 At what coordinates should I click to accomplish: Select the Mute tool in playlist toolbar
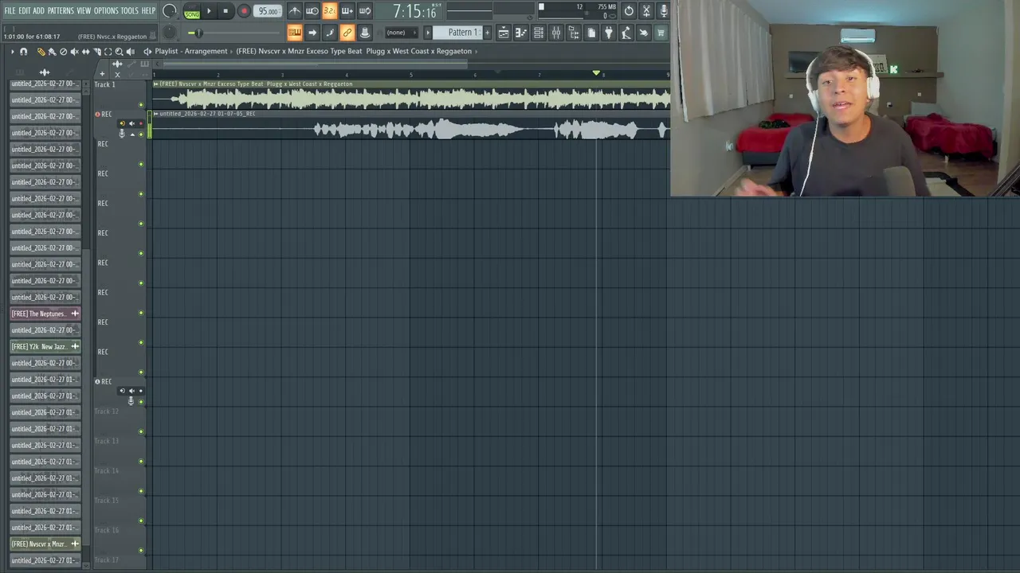74,52
